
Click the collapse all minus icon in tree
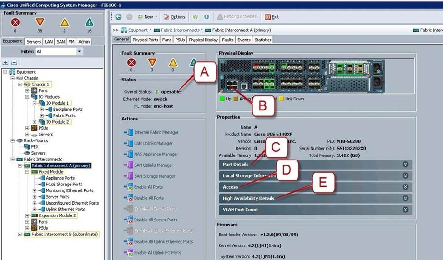[14, 62]
